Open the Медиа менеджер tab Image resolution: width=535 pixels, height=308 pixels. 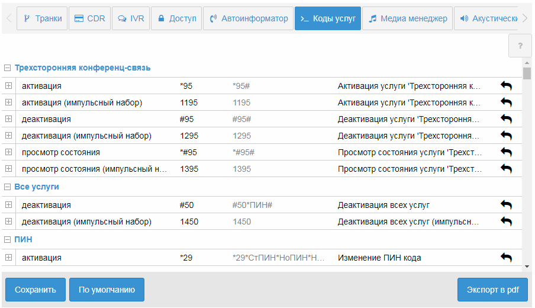pyautogui.click(x=407, y=18)
